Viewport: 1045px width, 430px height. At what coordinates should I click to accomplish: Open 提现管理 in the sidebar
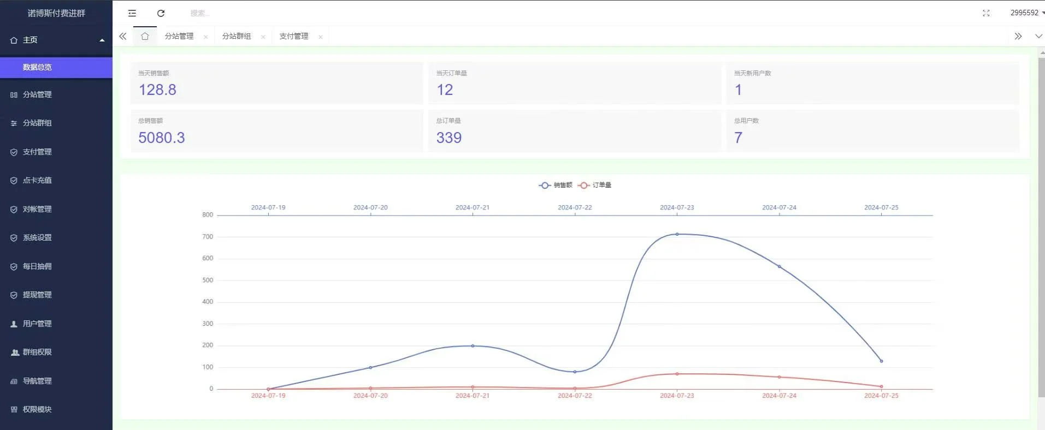point(56,295)
